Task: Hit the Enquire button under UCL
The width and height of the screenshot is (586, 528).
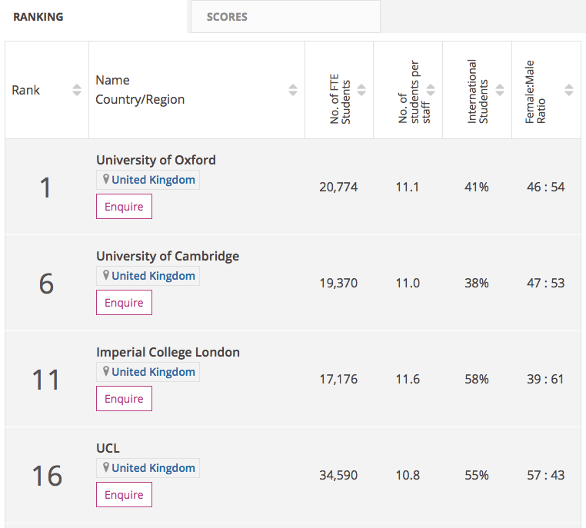Action: (x=124, y=495)
